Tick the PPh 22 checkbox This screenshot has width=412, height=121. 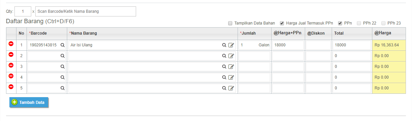(359, 23)
